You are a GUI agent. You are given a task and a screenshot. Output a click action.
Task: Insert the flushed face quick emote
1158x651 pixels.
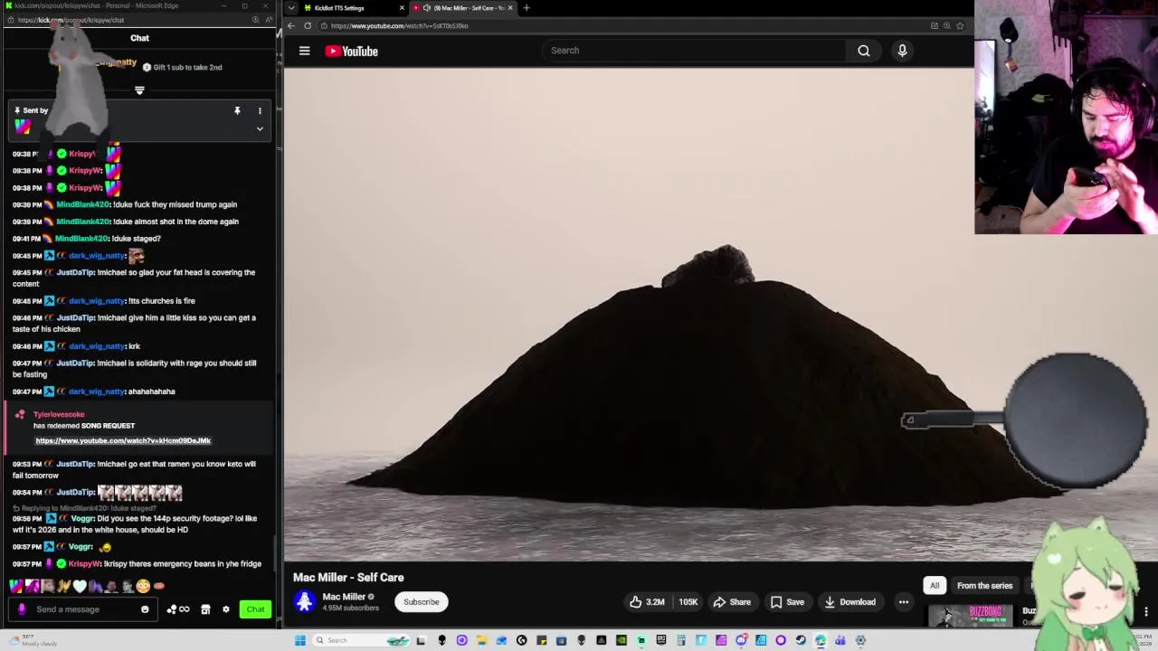(143, 586)
